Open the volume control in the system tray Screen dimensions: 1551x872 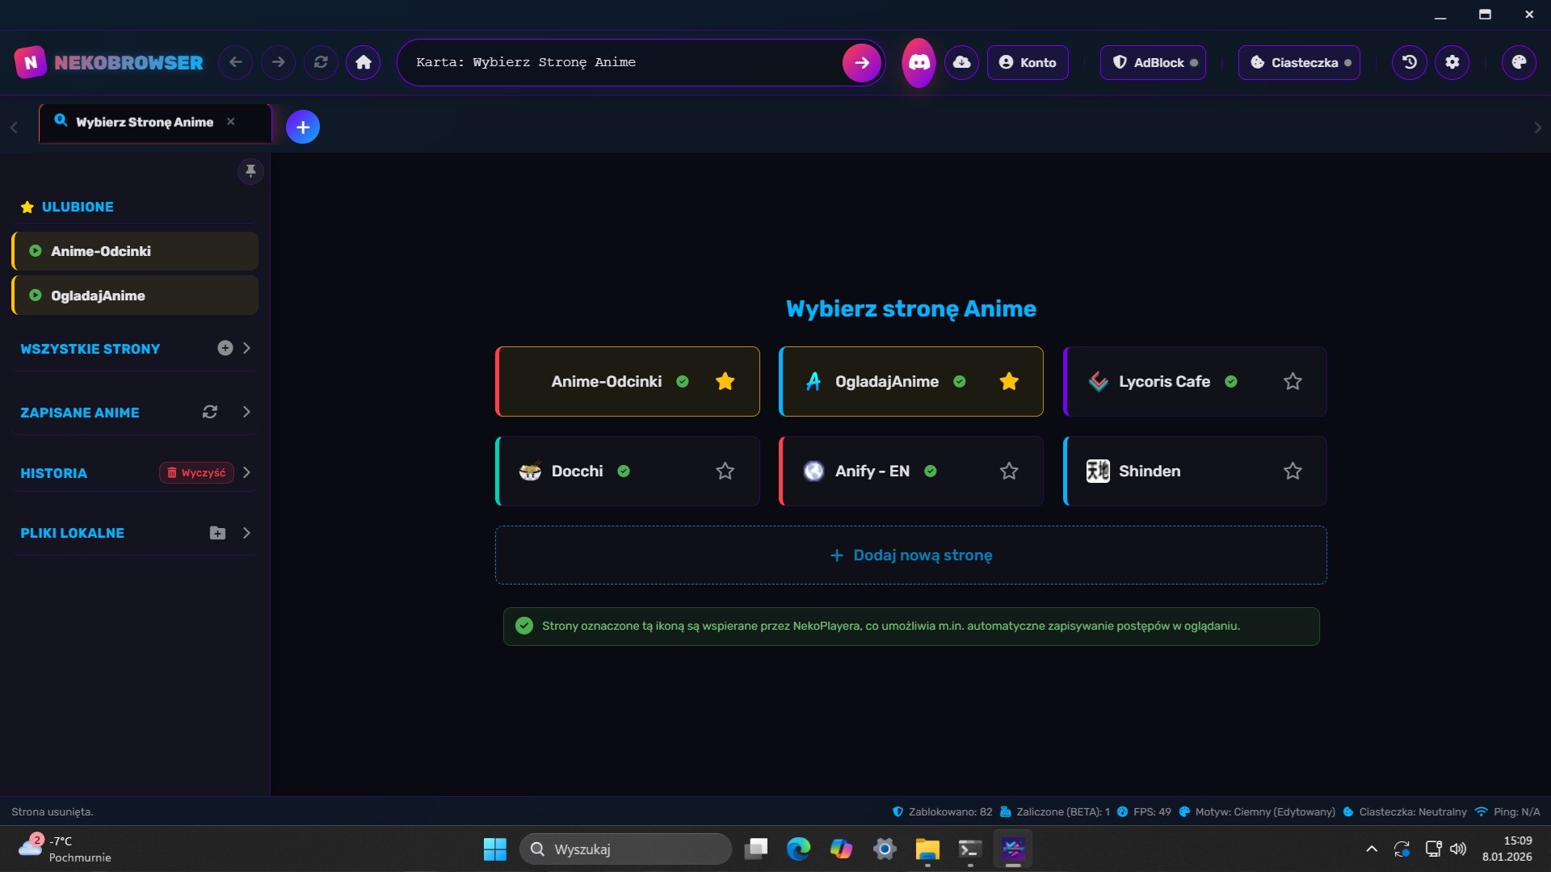pos(1459,849)
